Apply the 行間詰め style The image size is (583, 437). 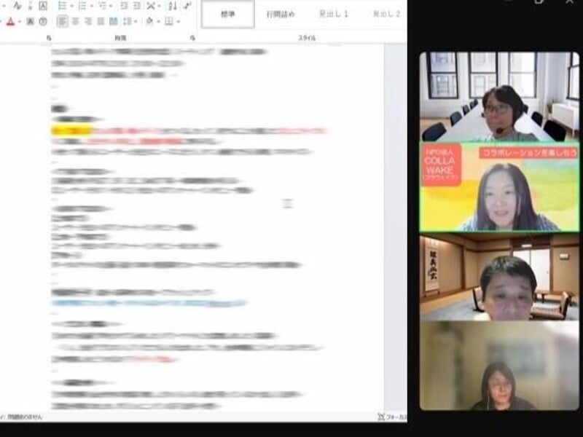pos(281,14)
